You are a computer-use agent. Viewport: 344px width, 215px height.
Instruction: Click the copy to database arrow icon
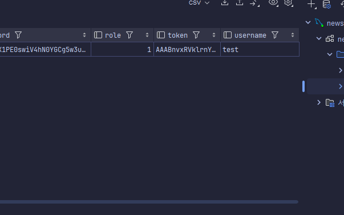[254, 3]
